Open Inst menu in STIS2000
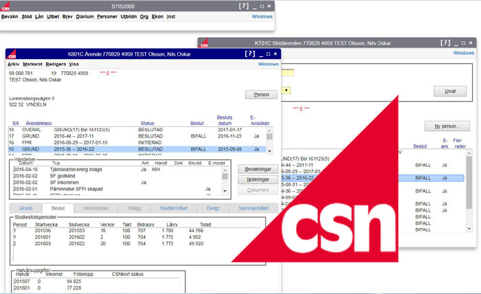481x294 pixels. point(171,16)
